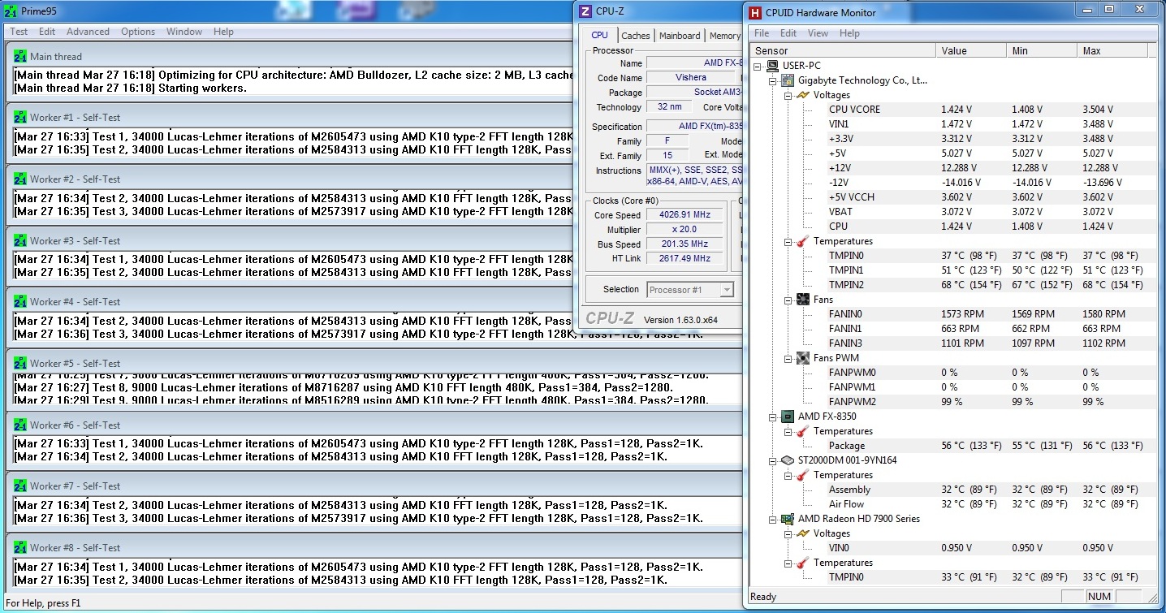Click the hard drive icon beside ST2000DM
This screenshot has height=613, width=1166.
[x=788, y=460]
